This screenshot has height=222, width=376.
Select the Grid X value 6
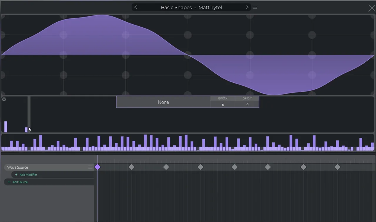pyautogui.click(x=223, y=104)
